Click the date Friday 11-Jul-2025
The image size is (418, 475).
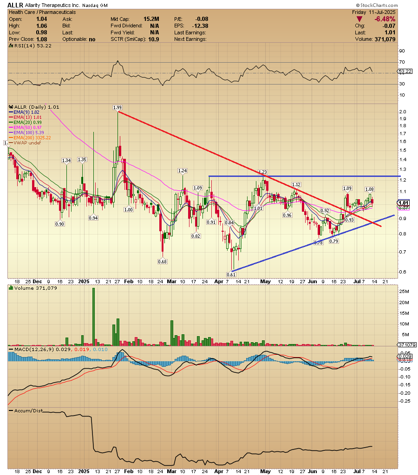pyautogui.click(x=374, y=12)
